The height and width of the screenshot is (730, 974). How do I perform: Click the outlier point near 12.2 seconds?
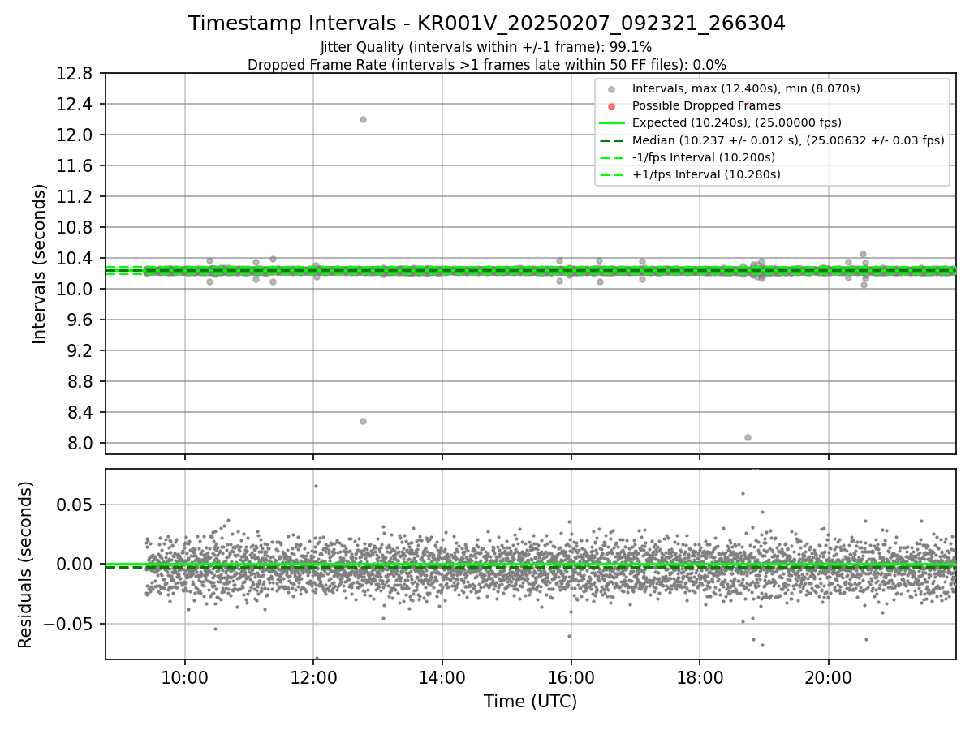pos(363,119)
